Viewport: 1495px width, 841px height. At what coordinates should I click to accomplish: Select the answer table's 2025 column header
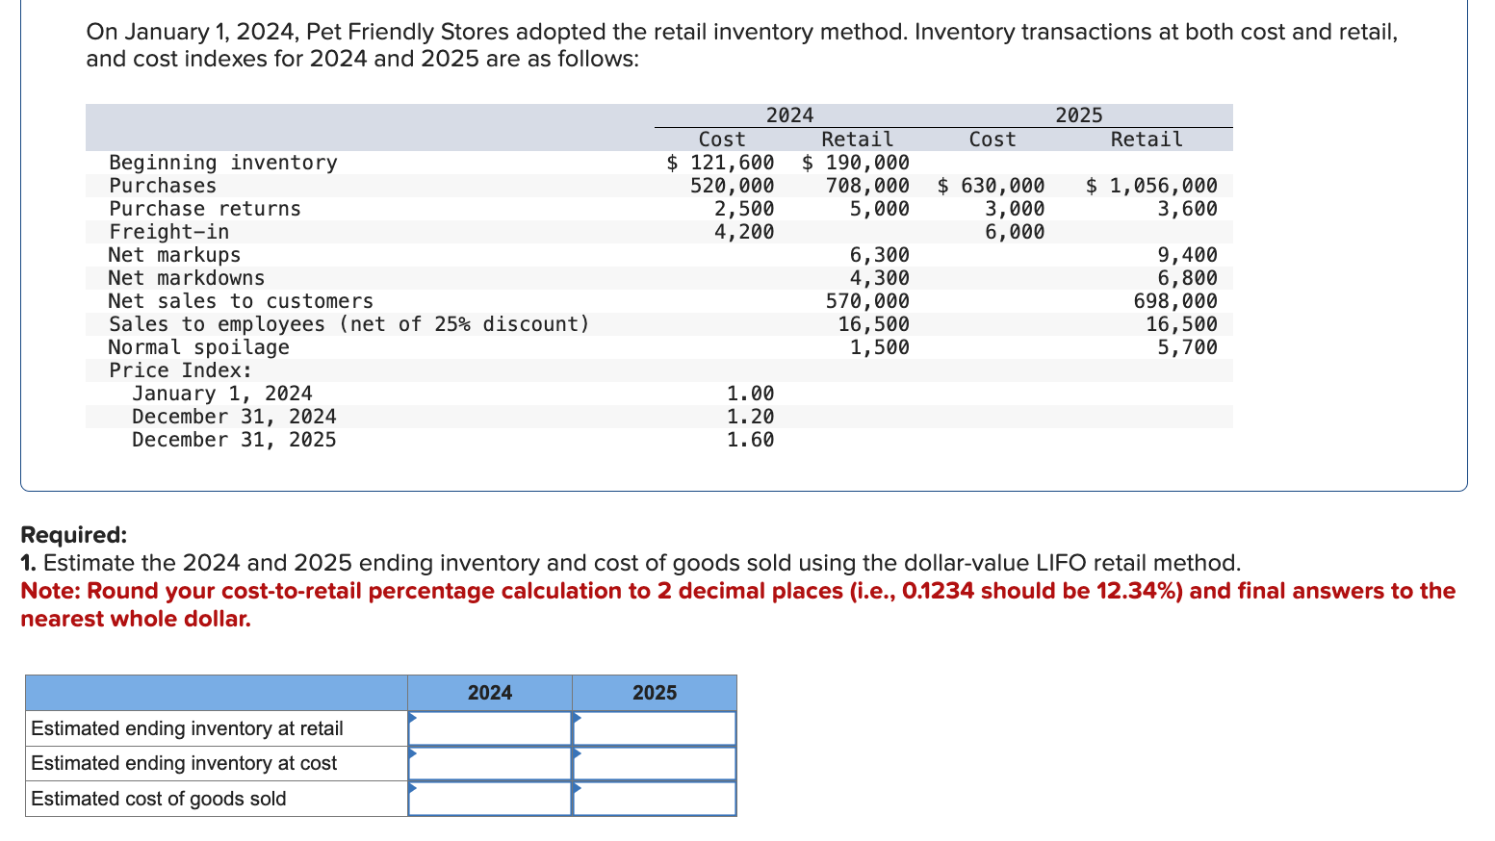(x=655, y=693)
